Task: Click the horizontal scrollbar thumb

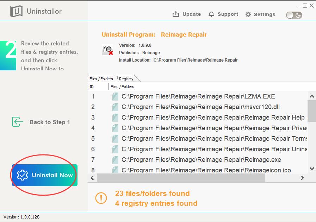Action: pos(181,178)
